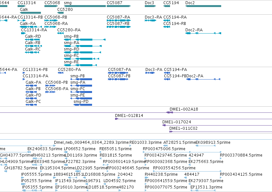The image size is (272, 192).
Task: Select the smg-RD transcript
Action: tap(82, 52)
